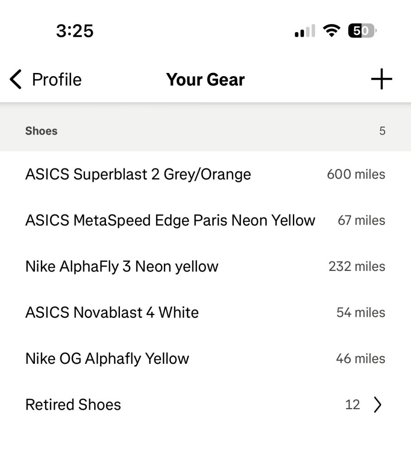This screenshot has height=464, width=411.
Task: Select ASICS MetaSpeed Edge Paris Neon Yellow
Action: [x=170, y=221]
